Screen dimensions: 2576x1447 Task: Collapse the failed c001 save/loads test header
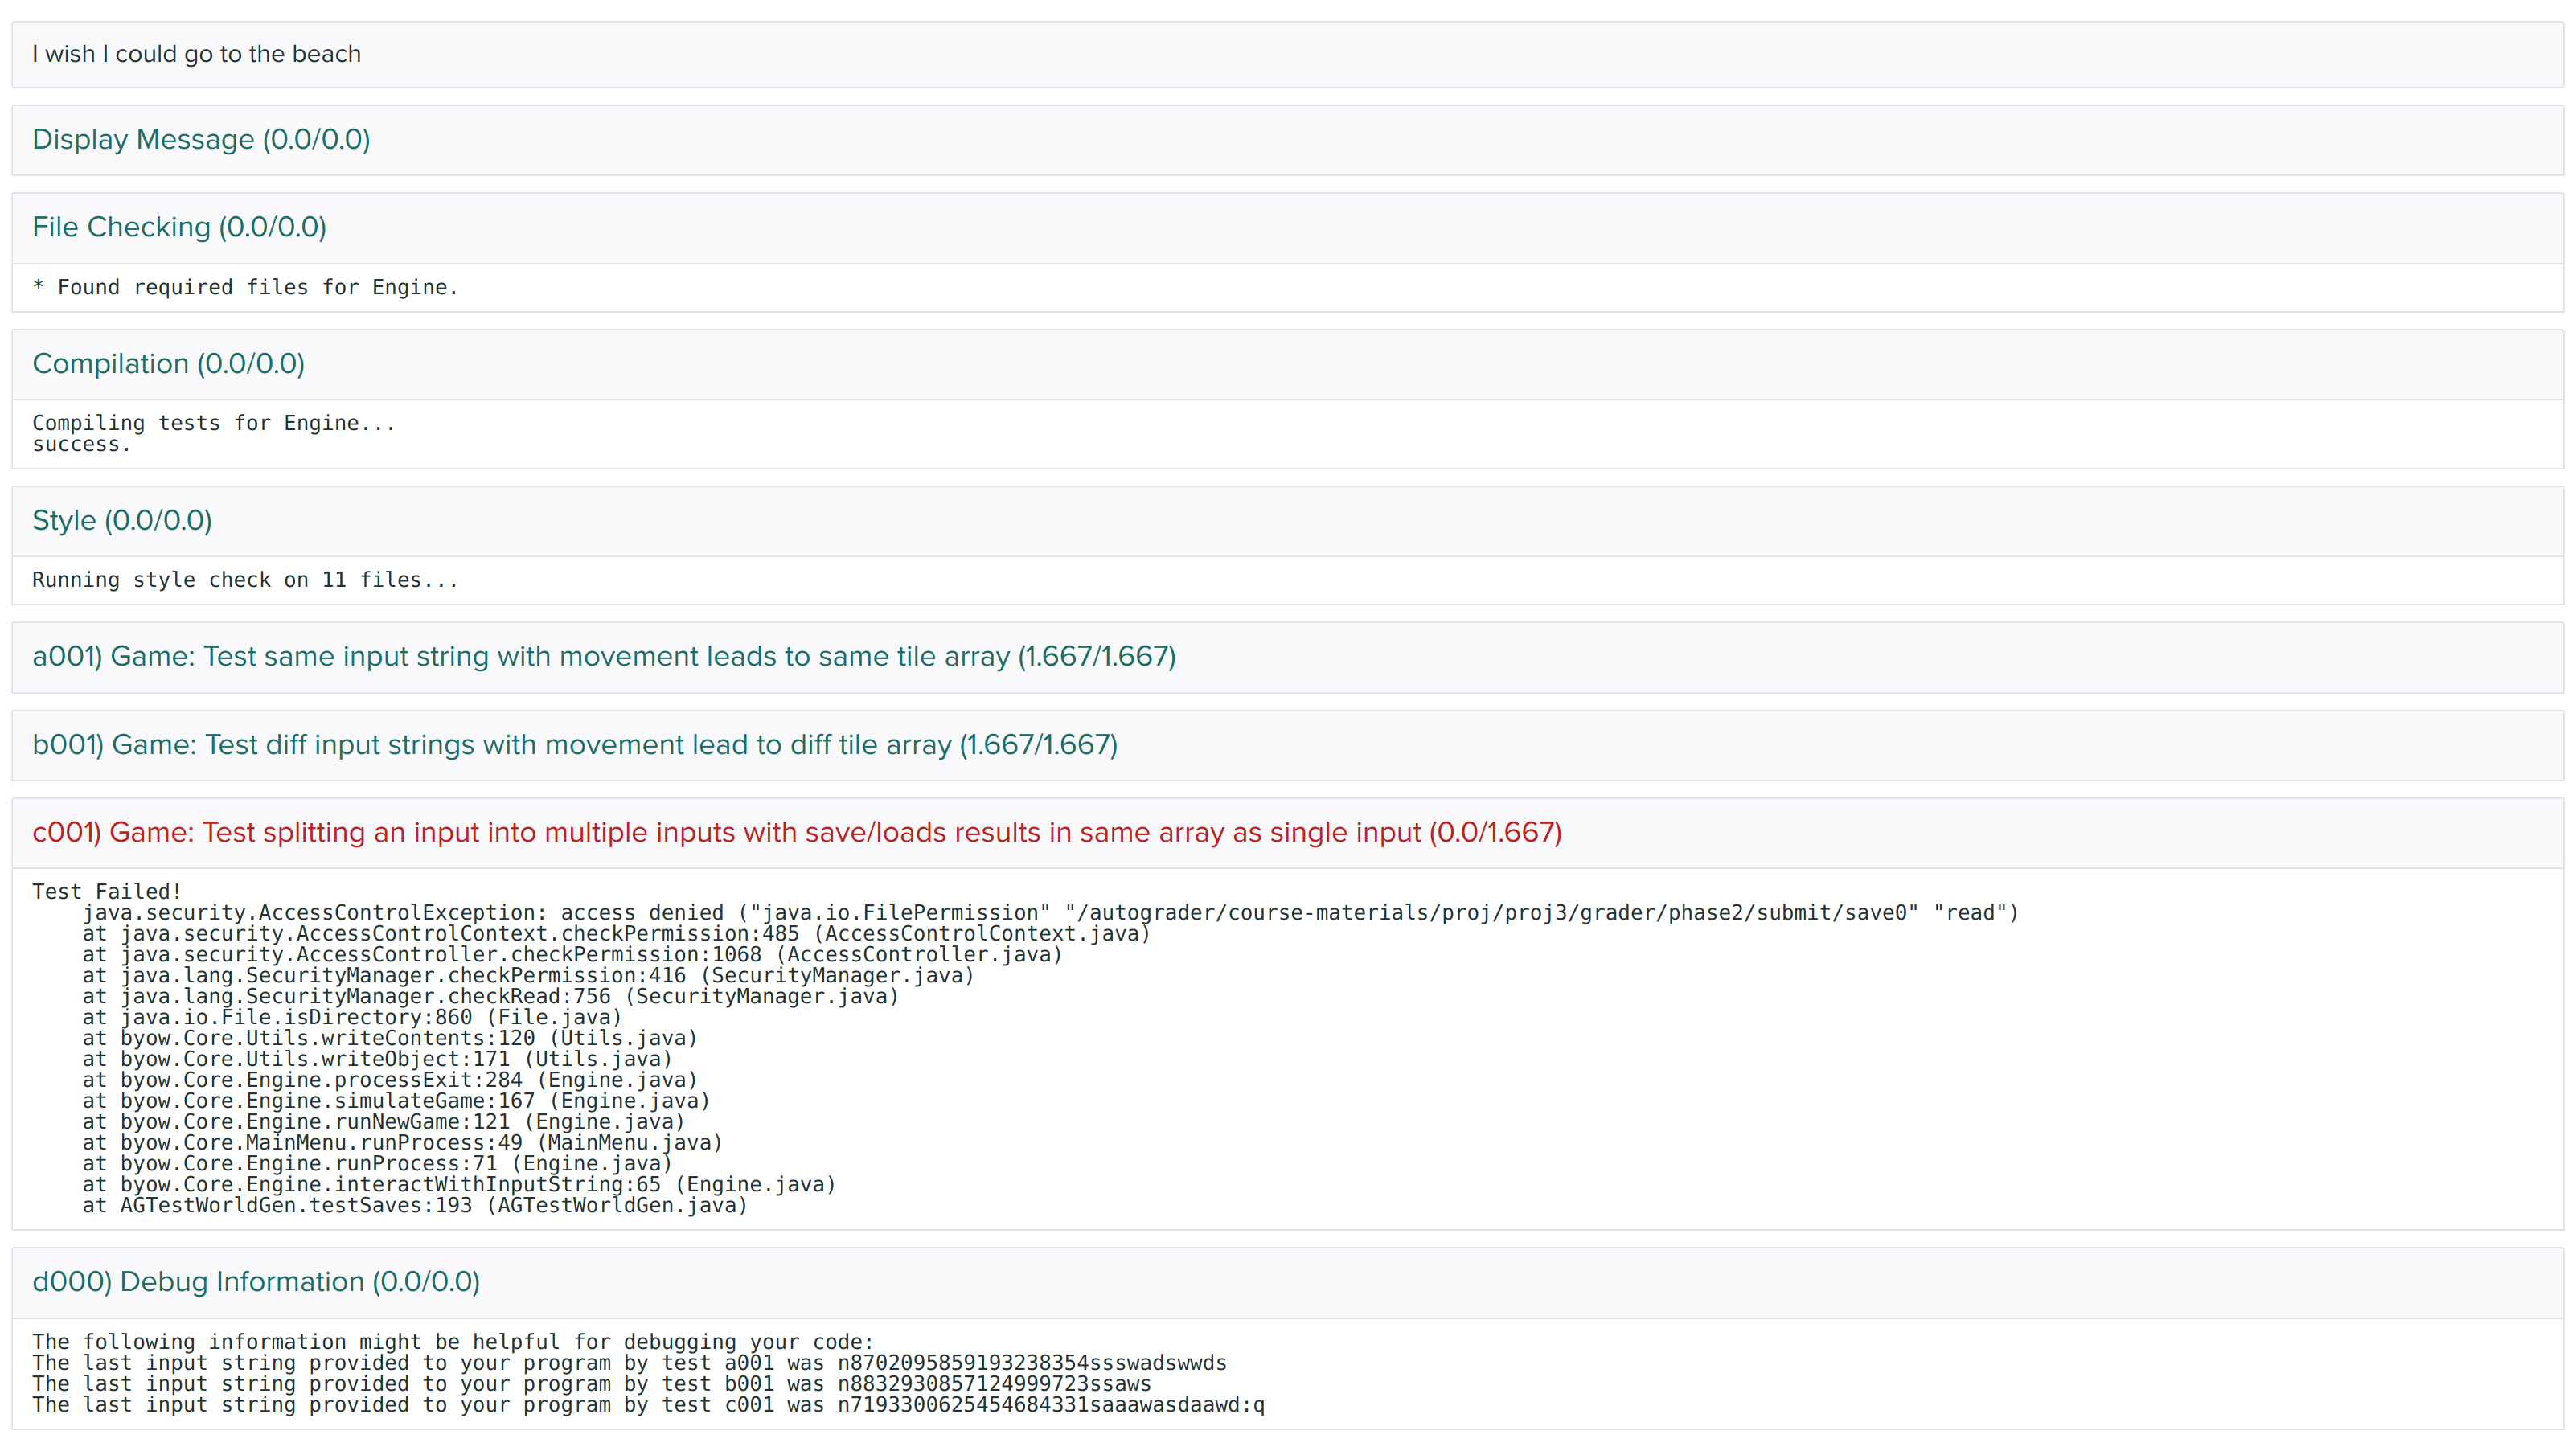[x=796, y=833]
